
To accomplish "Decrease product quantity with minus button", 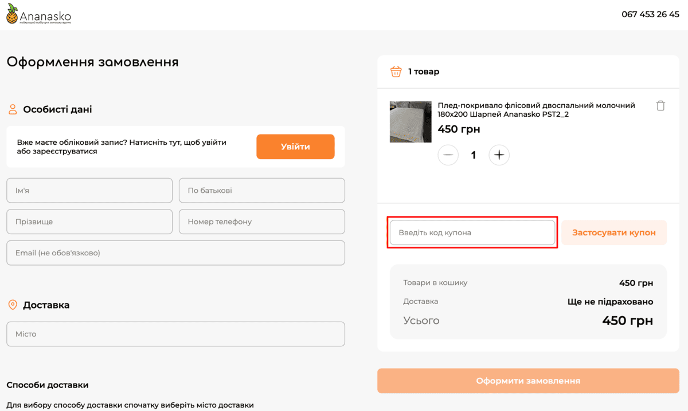I will (448, 155).
